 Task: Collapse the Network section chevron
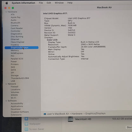pos(6,84)
